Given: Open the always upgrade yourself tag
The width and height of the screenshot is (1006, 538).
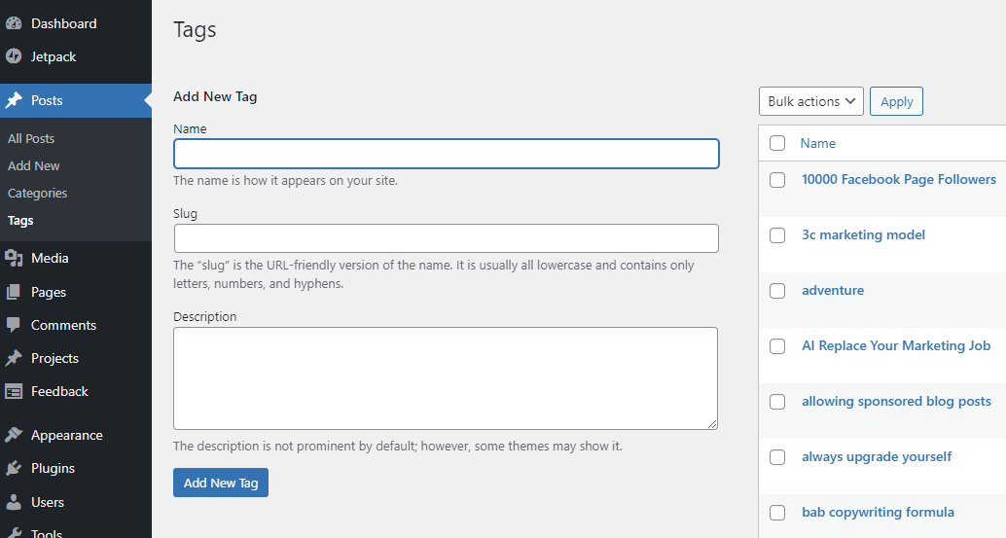Looking at the screenshot, I should tap(877, 456).
